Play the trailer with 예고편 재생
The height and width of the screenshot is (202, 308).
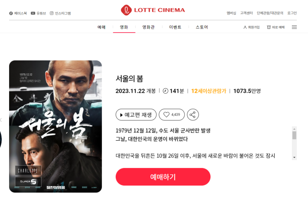pyautogui.click(x=136, y=115)
